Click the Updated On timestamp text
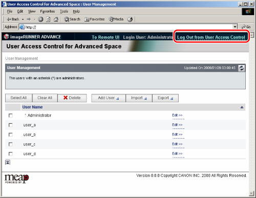This screenshot has width=256, height=198. click(209, 68)
